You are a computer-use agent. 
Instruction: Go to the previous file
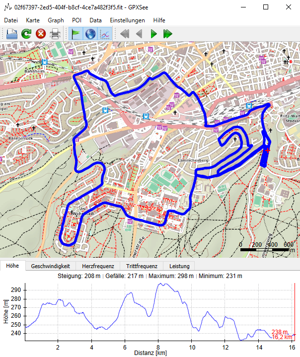click(139, 34)
